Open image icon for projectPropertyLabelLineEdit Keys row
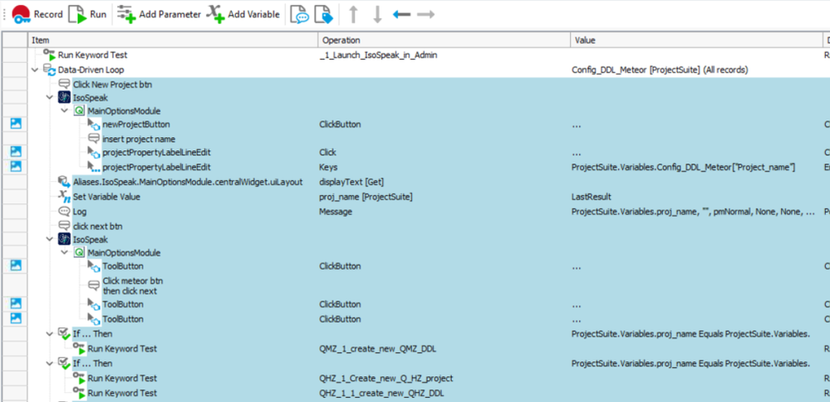The image size is (830, 402). [16, 166]
